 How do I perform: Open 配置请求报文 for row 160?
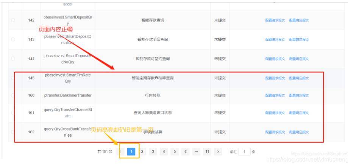(x=275, y=95)
